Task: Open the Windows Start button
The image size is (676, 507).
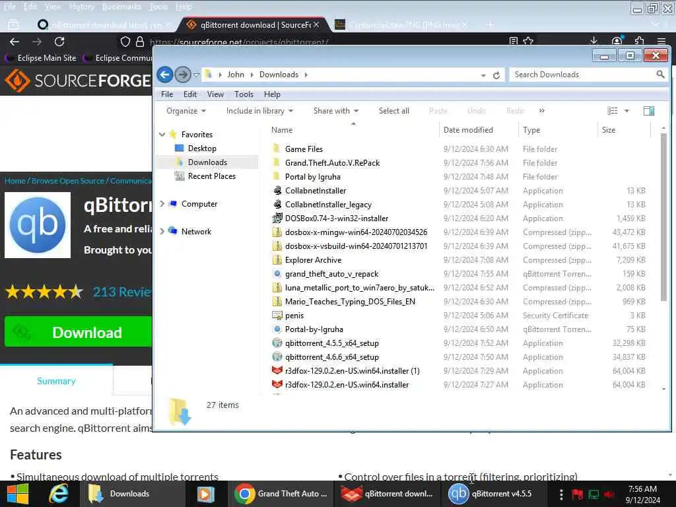Action: [18, 494]
